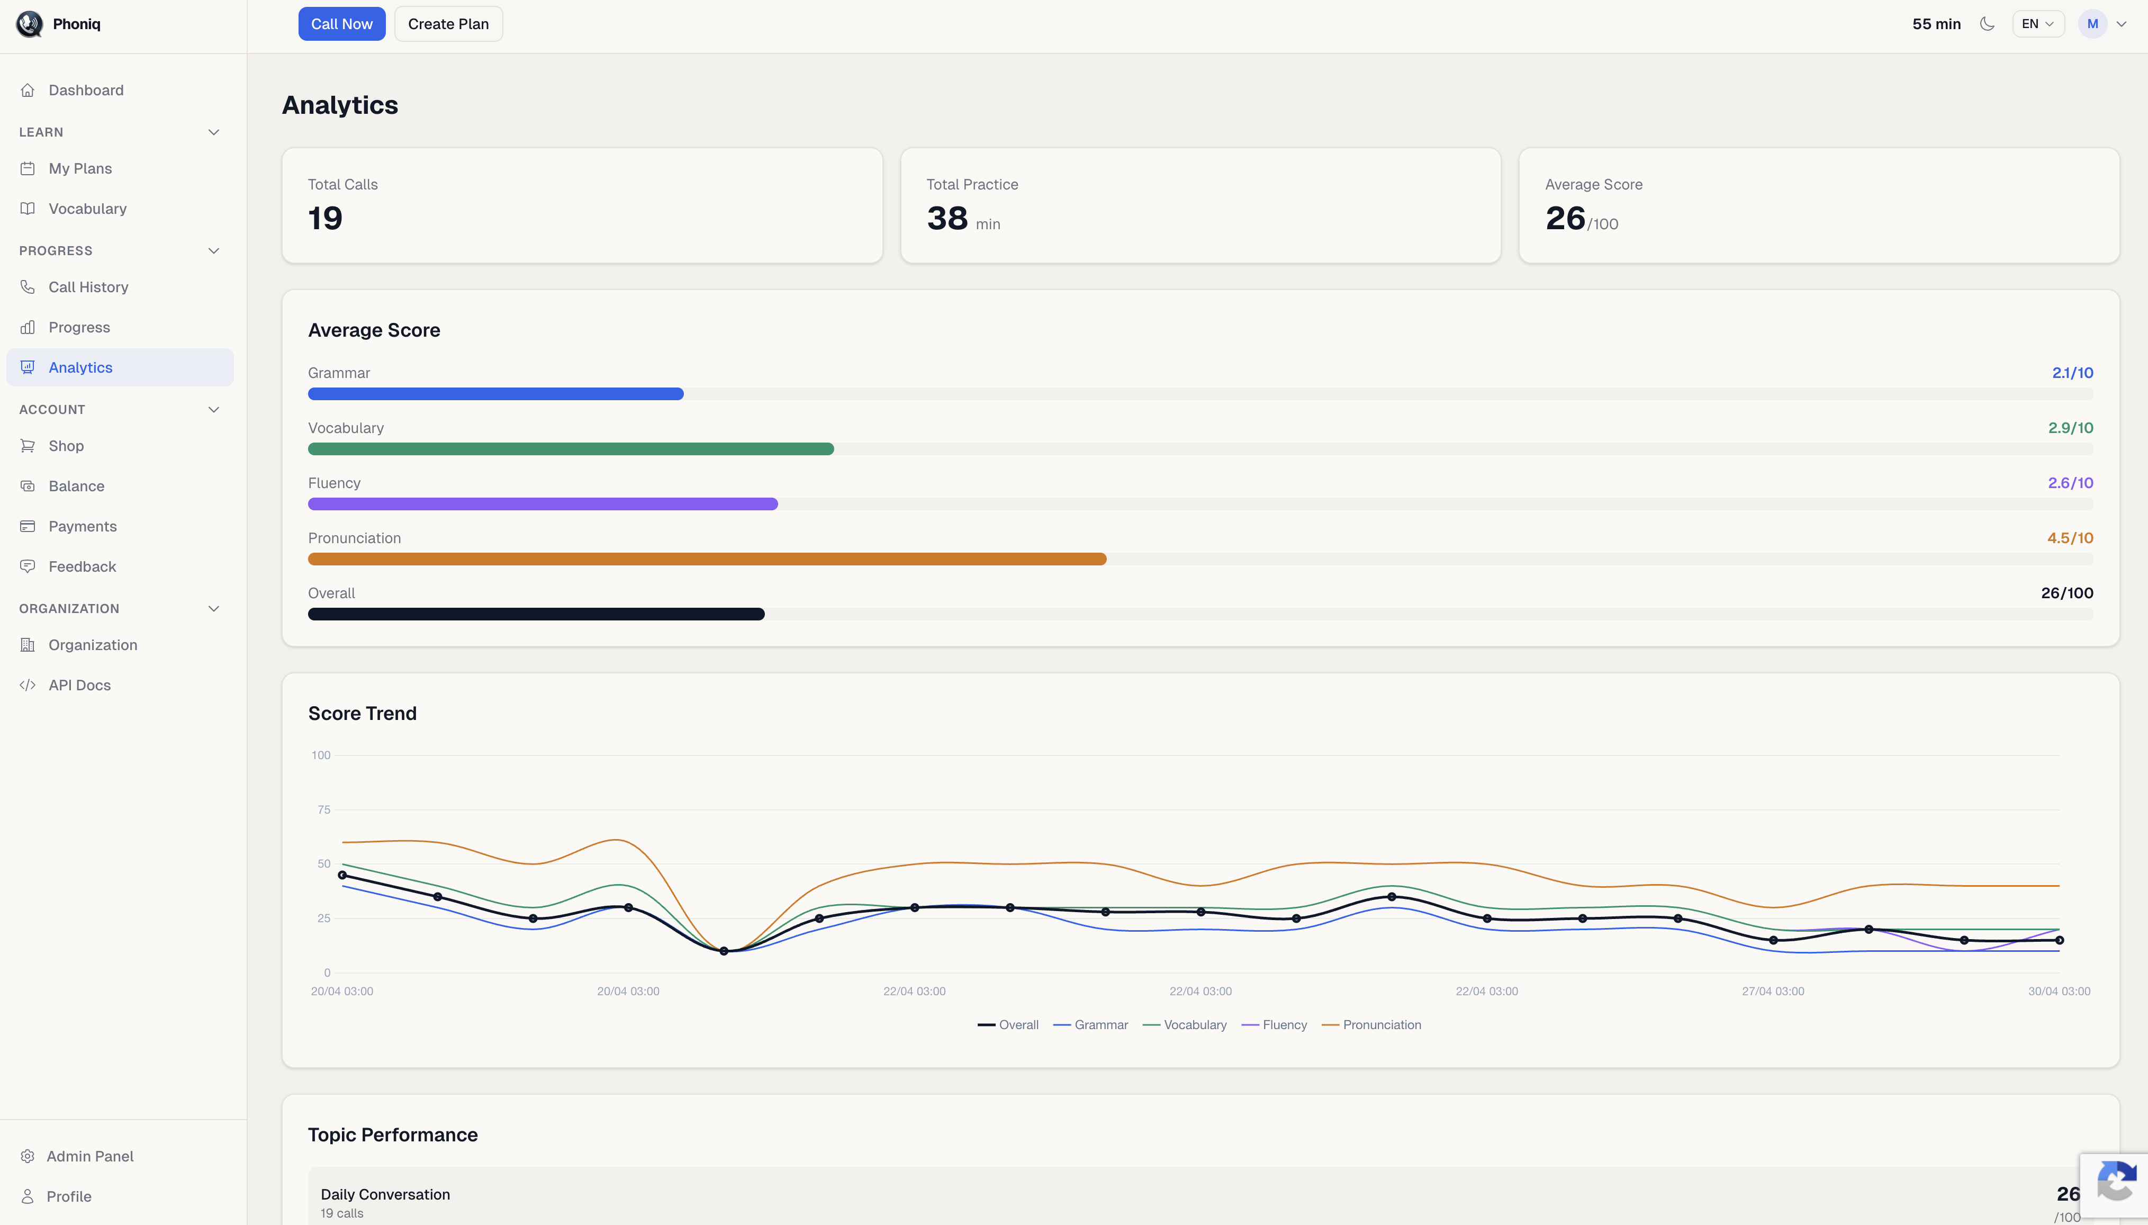Open Progress page

coord(120,327)
